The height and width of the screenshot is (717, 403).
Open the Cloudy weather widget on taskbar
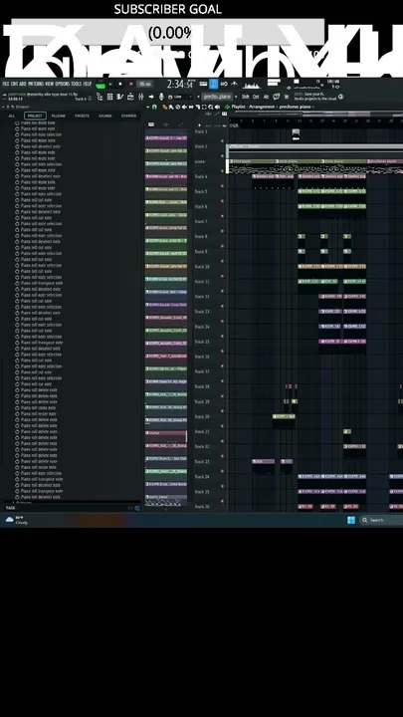click(x=17, y=520)
